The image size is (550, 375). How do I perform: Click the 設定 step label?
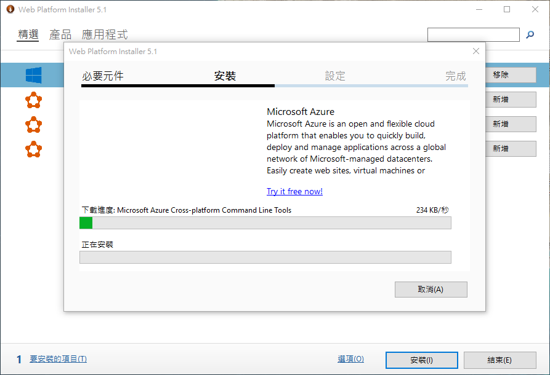click(335, 76)
